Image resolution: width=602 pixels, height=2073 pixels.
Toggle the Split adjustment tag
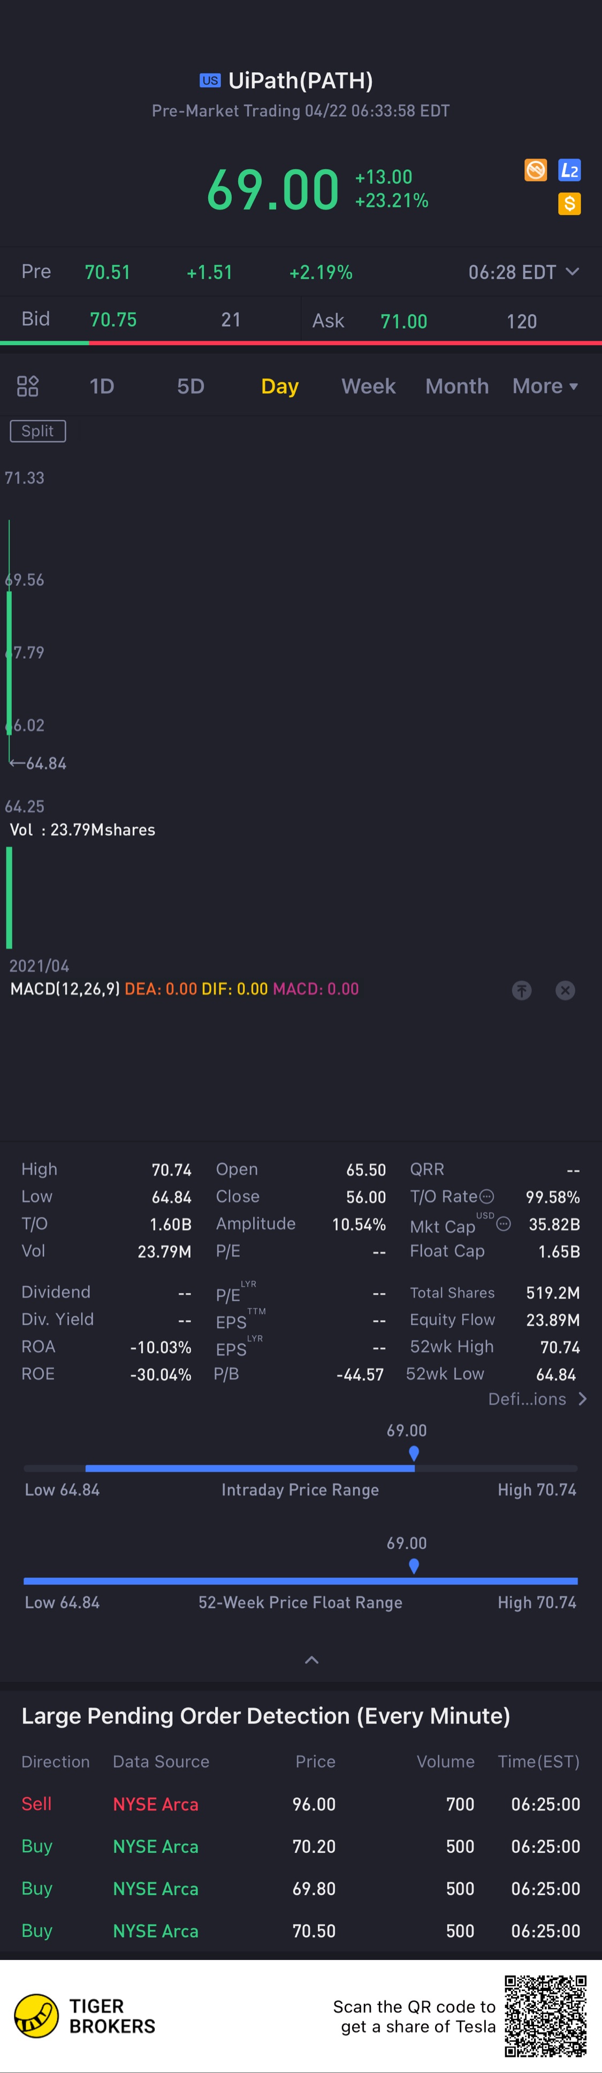pyautogui.click(x=38, y=431)
